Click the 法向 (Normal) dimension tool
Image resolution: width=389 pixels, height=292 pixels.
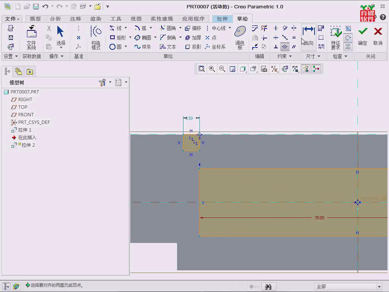[x=308, y=37]
